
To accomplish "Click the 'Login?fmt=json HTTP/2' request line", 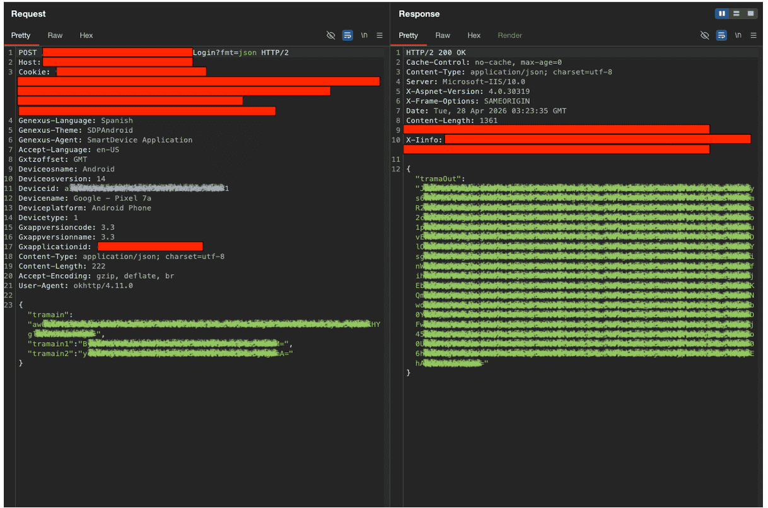I will [x=241, y=53].
